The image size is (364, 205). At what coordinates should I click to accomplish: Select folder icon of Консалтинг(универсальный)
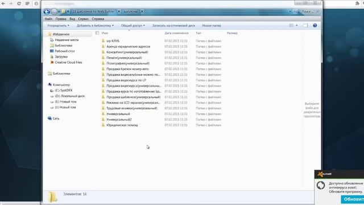pyautogui.click(x=104, y=52)
